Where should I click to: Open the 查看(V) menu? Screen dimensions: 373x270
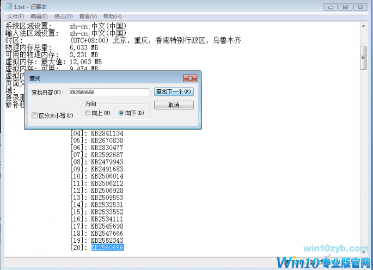click(88, 16)
